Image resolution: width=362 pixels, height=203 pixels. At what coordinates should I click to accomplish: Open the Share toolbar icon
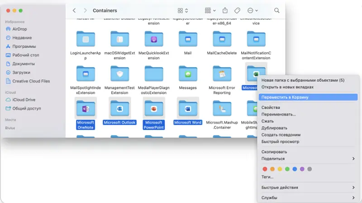tap(225, 10)
